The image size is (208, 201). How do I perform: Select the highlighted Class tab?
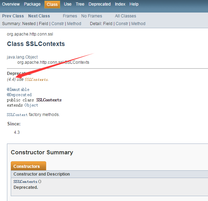[x=52, y=5]
